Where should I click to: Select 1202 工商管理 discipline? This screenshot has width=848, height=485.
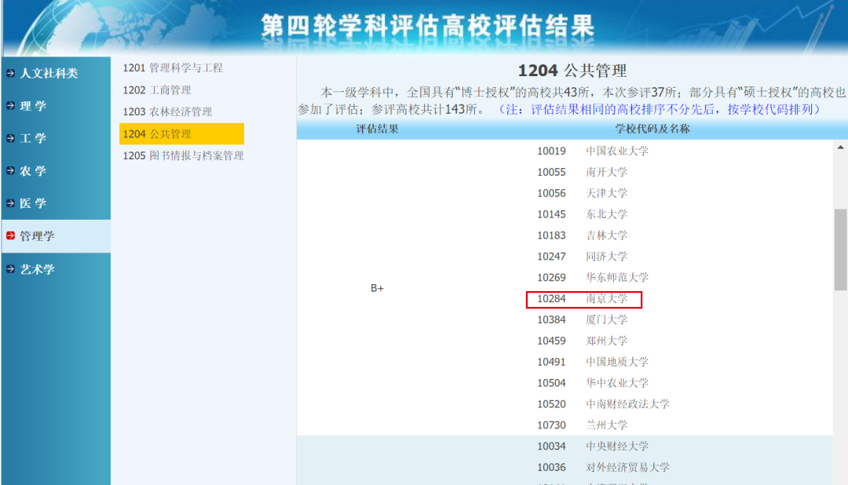point(157,90)
